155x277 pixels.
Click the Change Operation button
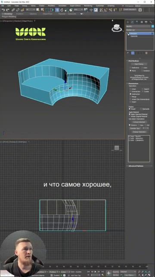(x=139, y=132)
